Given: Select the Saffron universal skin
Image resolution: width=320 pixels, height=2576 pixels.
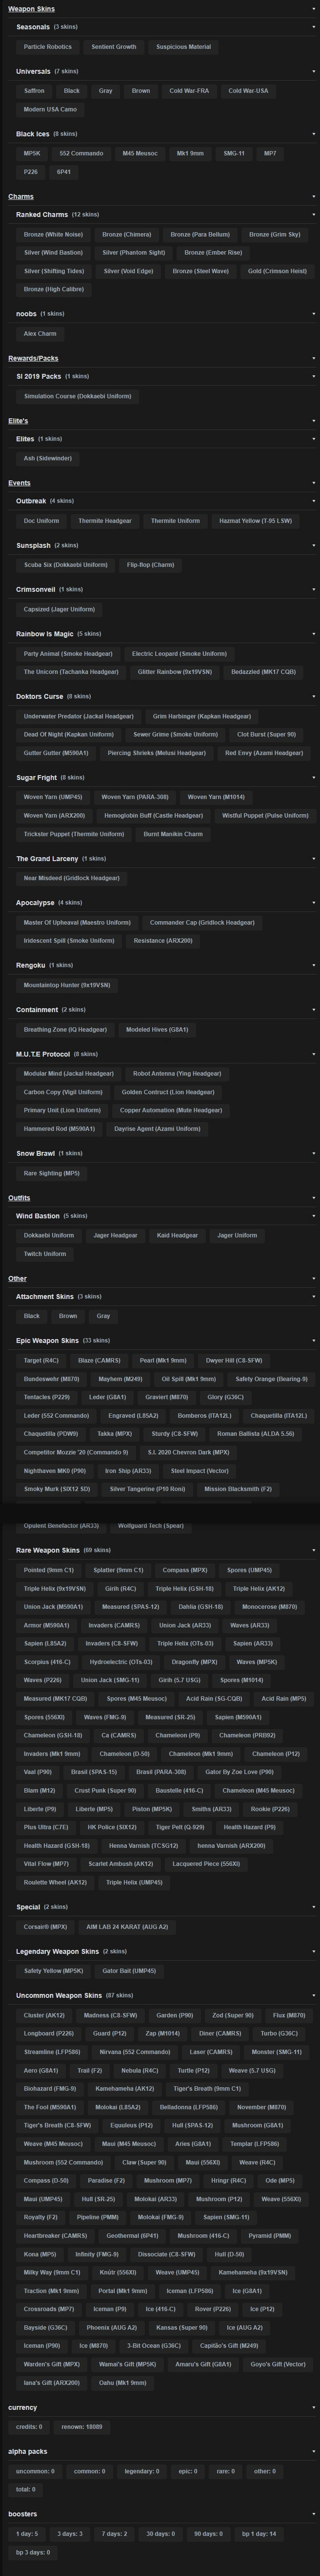Looking at the screenshot, I should click(x=34, y=91).
